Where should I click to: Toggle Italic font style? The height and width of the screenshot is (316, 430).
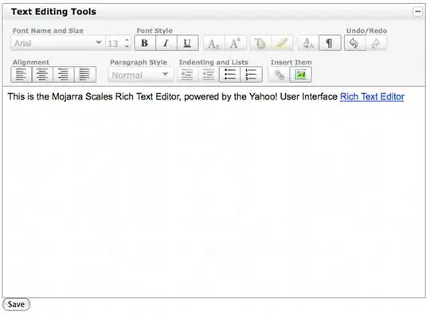tap(166, 43)
